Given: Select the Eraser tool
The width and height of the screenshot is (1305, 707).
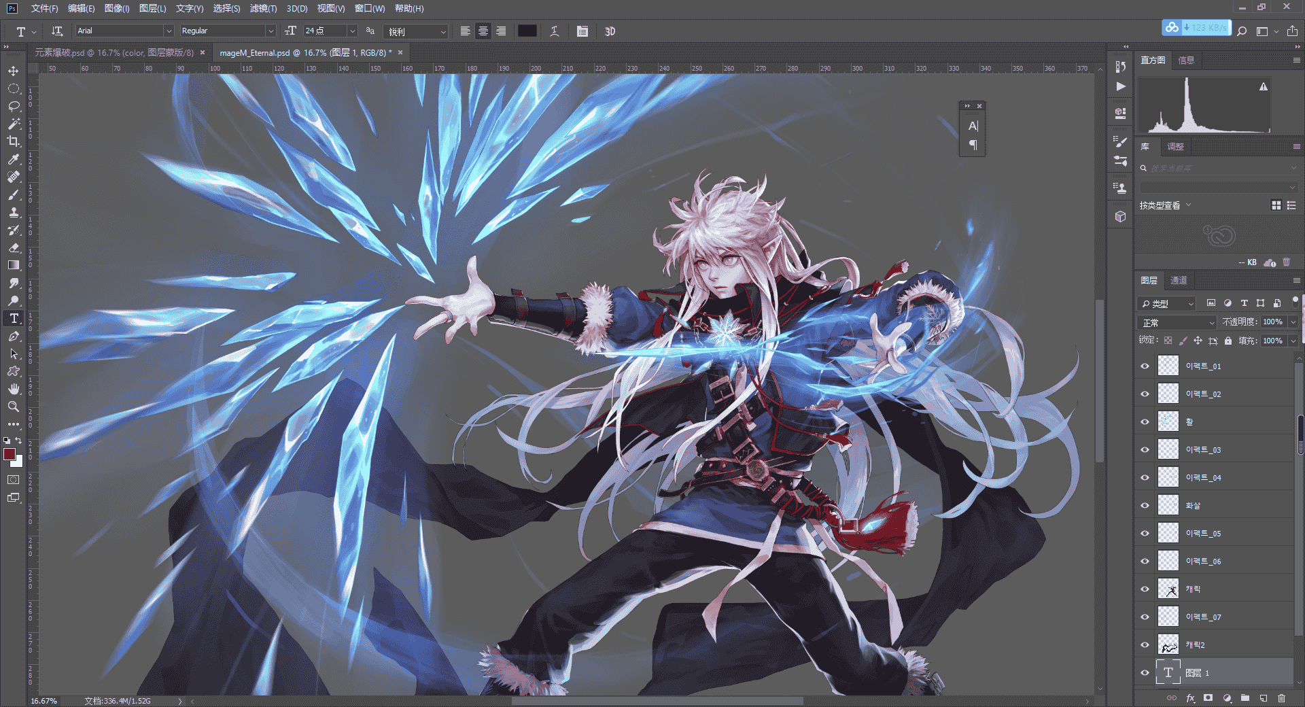Looking at the screenshot, I should click(x=14, y=247).
